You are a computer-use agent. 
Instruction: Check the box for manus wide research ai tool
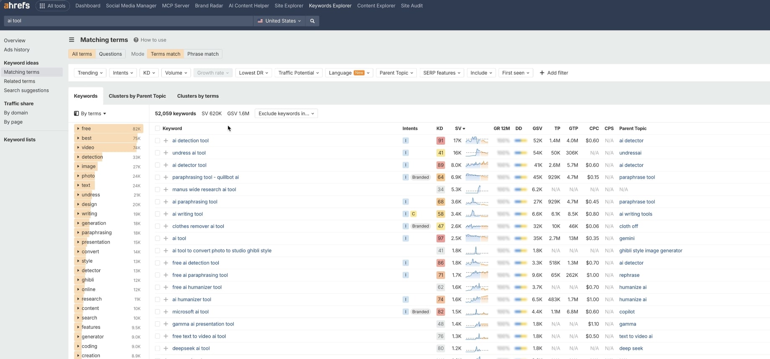pos(158,190)
